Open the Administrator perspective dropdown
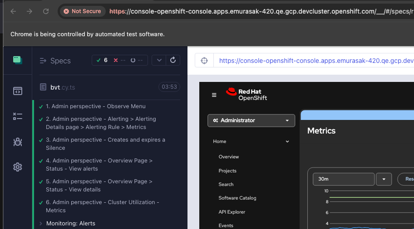This screenshot has height=229, width=414. pyautogui.click(x=251, y=120)
